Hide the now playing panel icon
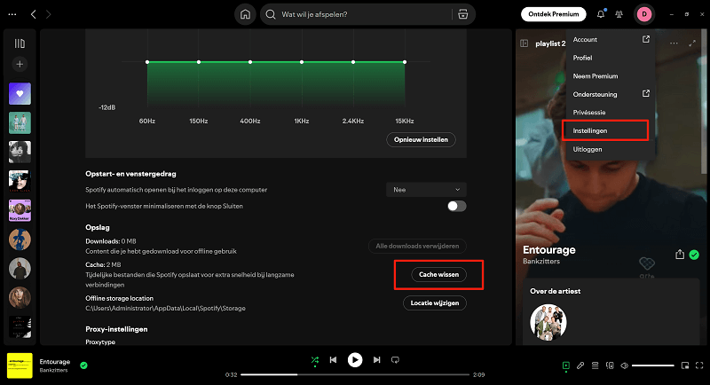The height and width of the screenshot is (385, 710). click(x=524, y=43)
